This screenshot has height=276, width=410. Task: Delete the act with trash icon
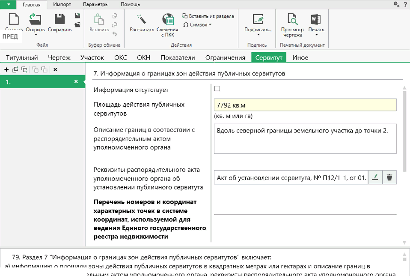pos(389,177)
